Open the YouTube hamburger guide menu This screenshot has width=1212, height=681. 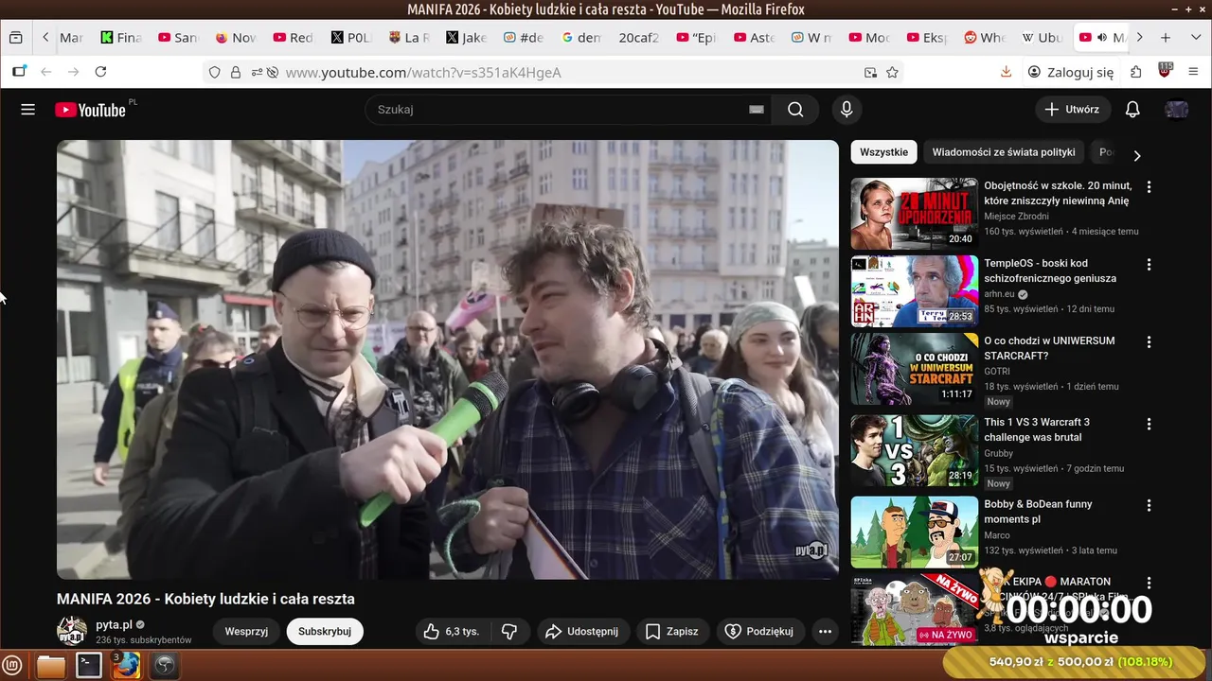pos(28,110)
